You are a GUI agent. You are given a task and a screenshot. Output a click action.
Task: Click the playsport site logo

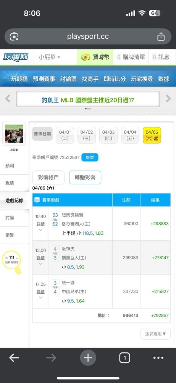tap(16, 57)
